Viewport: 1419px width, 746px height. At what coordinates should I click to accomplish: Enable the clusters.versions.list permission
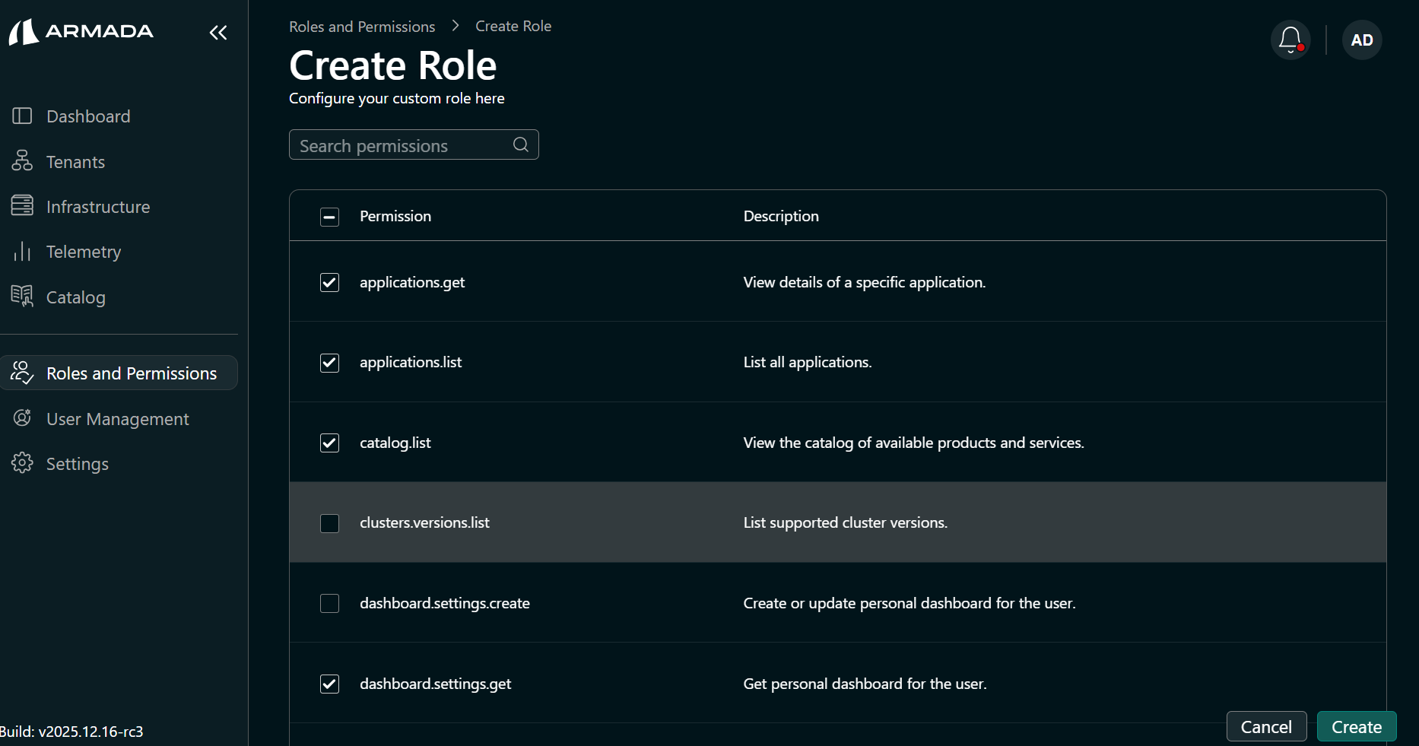pyautogui.click(x=329, y=523)
